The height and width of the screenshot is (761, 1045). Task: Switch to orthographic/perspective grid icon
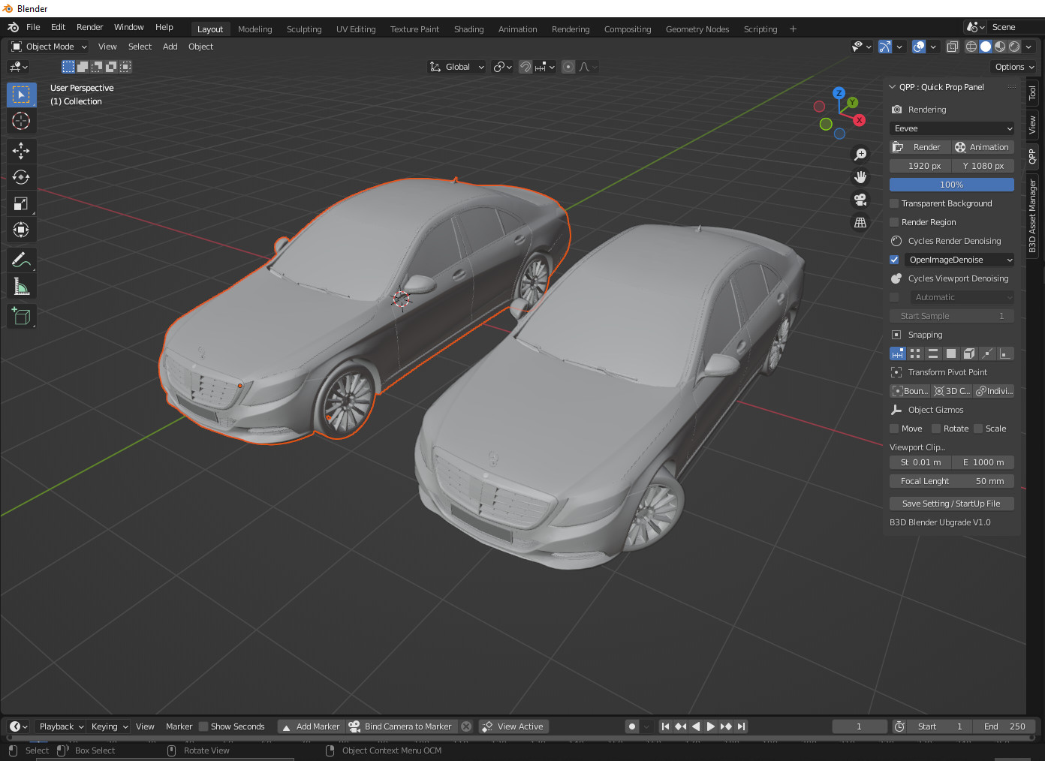tap(860, 223)
